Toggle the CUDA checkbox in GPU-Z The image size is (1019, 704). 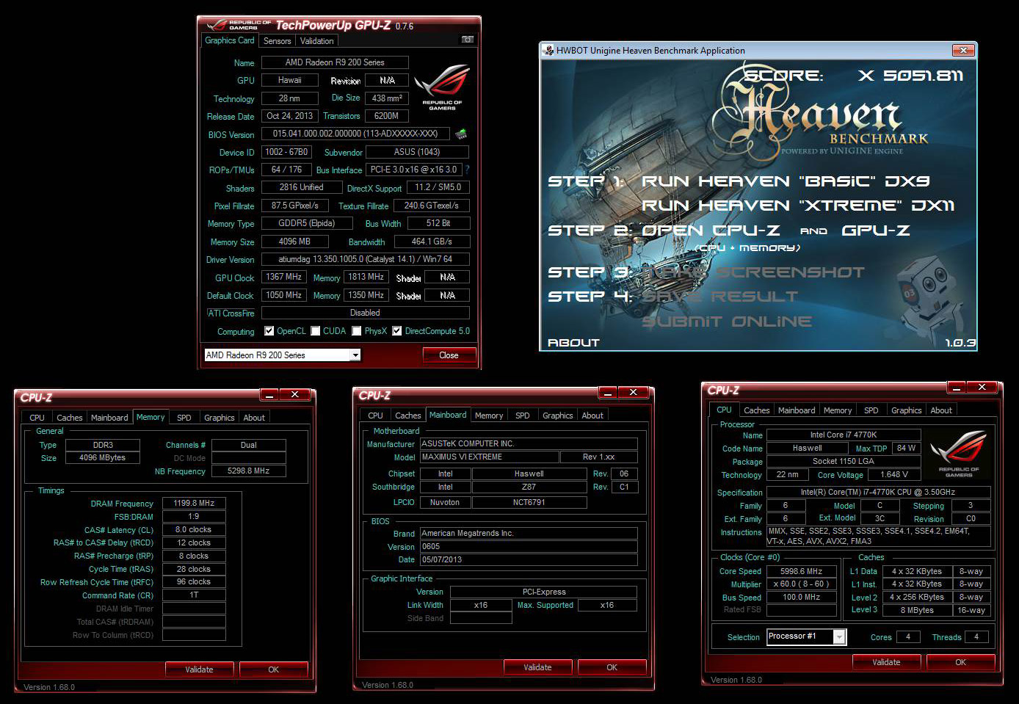point(316,331)
